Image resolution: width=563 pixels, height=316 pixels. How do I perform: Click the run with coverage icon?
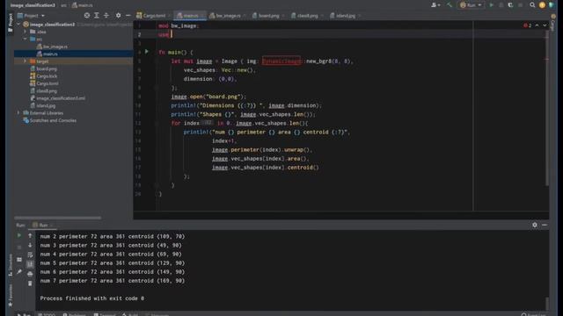(510, 5)
